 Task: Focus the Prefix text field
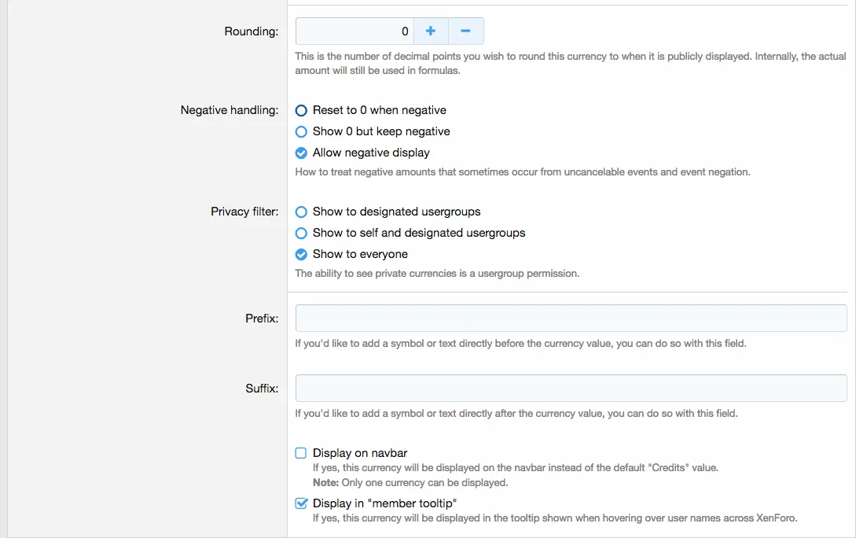click(571, 319)
